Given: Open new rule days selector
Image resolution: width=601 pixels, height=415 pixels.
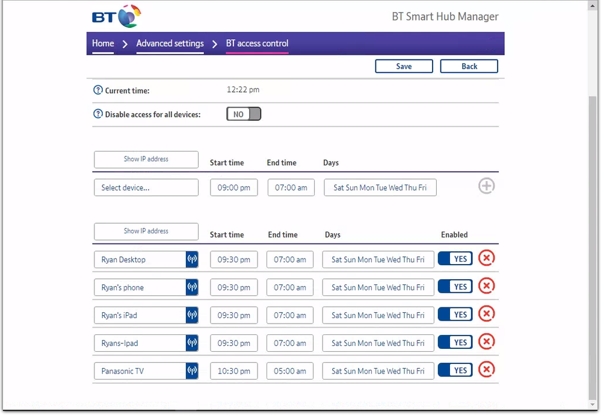Looking at the screenshot, I should click(380, 188).
